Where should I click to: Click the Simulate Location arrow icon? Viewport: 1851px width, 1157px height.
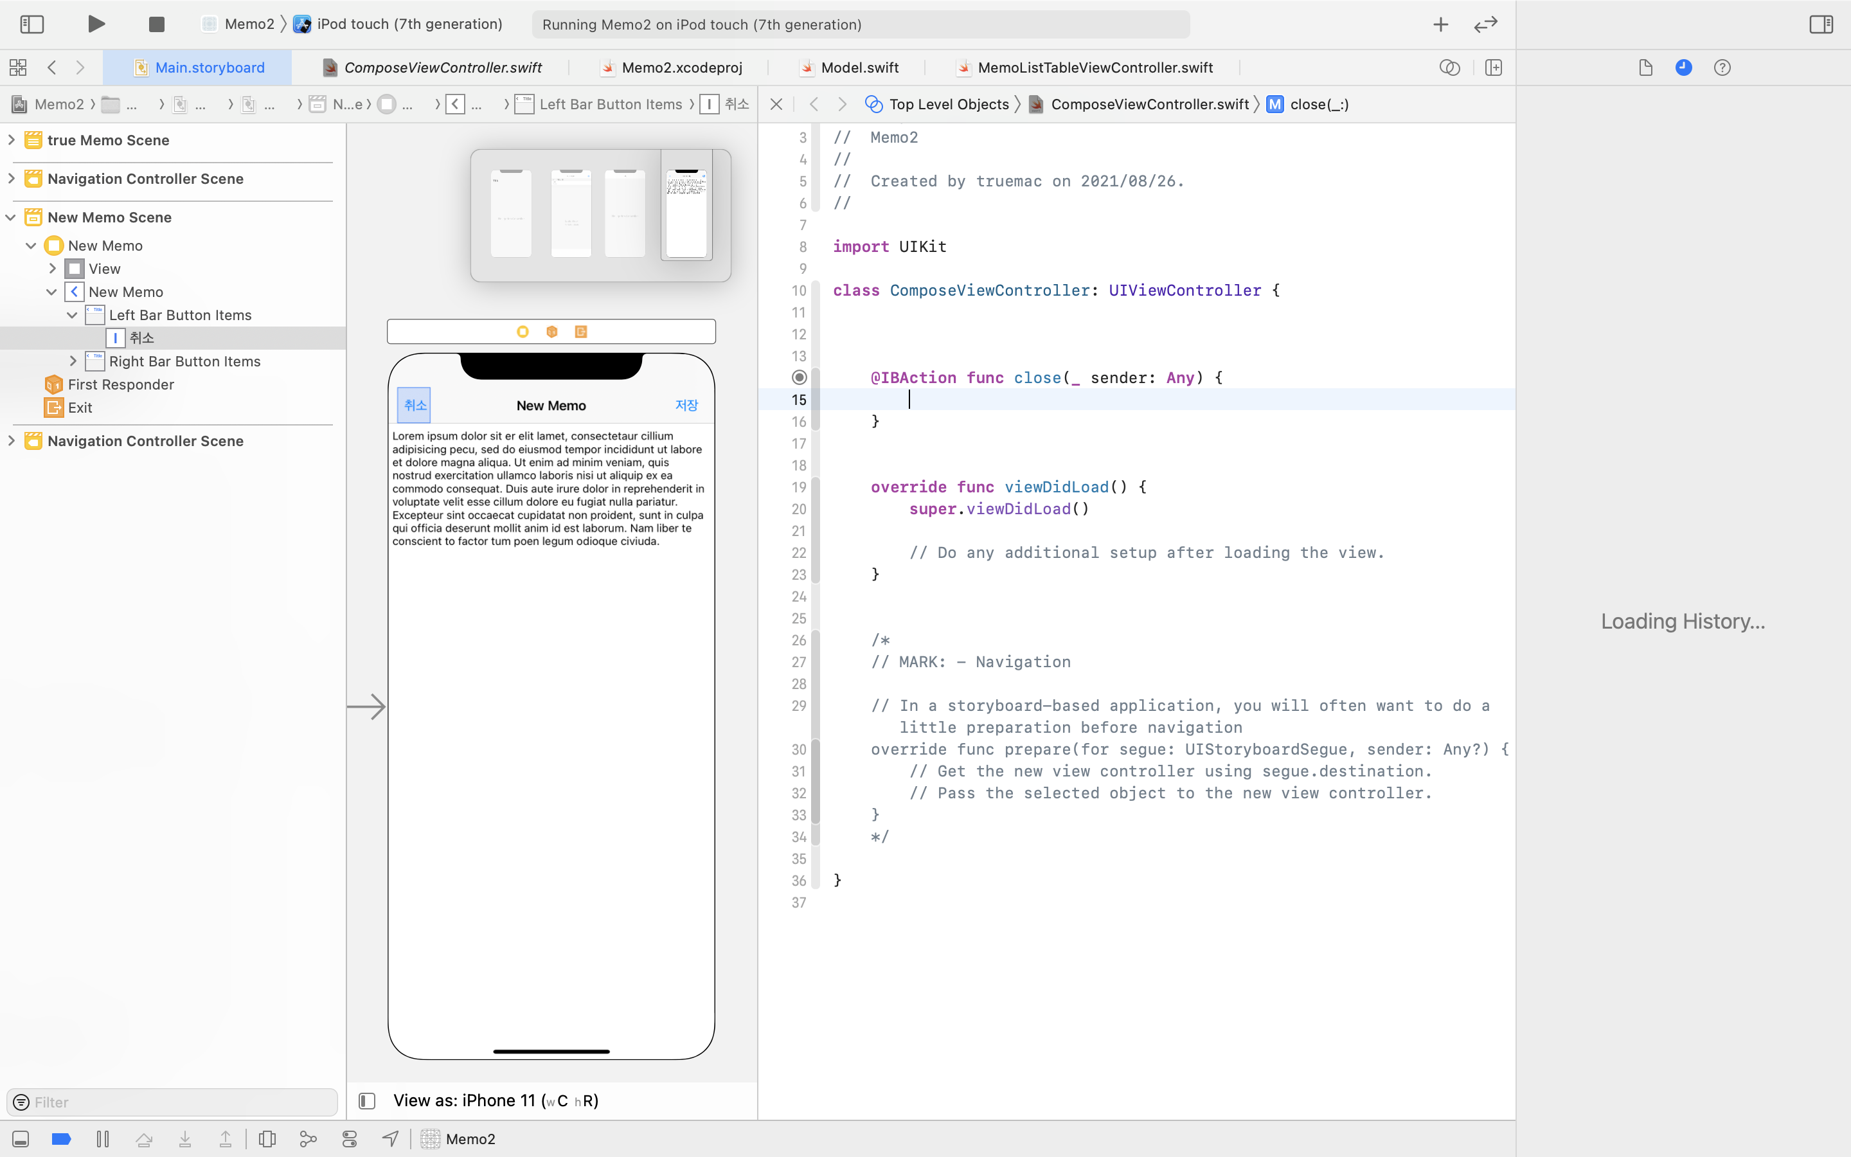[390, 1138]
